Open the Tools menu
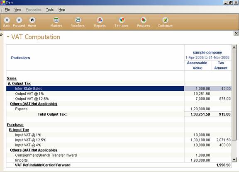 pos(50,10)
